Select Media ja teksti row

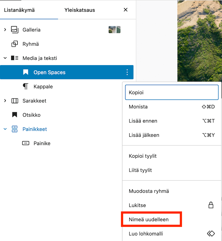pos(67,58)
